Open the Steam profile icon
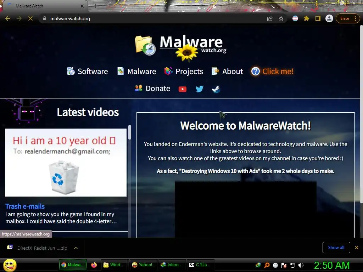The image size is (363, 272). click(x=216, y=89)
